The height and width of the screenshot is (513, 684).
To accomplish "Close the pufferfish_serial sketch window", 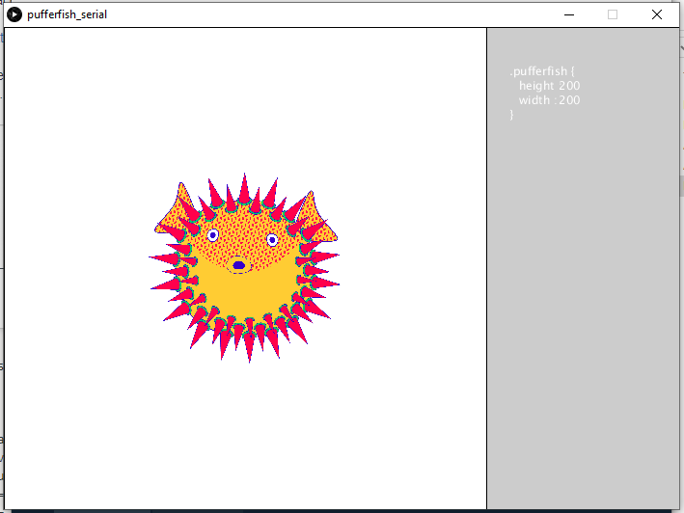I will click(x=657, y=14).
